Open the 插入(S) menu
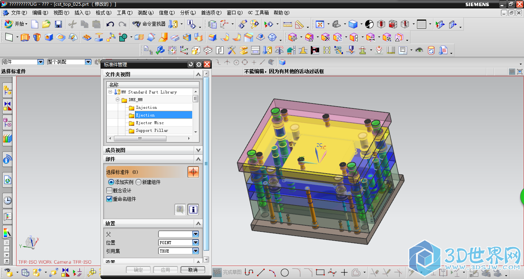524x279 pixels. (x=82, y=13)
